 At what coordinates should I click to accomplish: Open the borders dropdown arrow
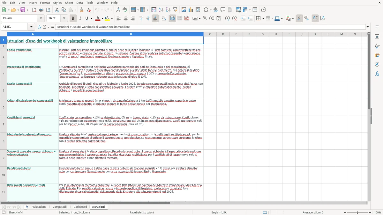(263, 18)
